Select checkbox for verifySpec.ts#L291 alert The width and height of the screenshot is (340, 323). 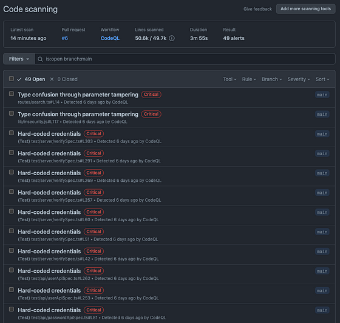12,153
